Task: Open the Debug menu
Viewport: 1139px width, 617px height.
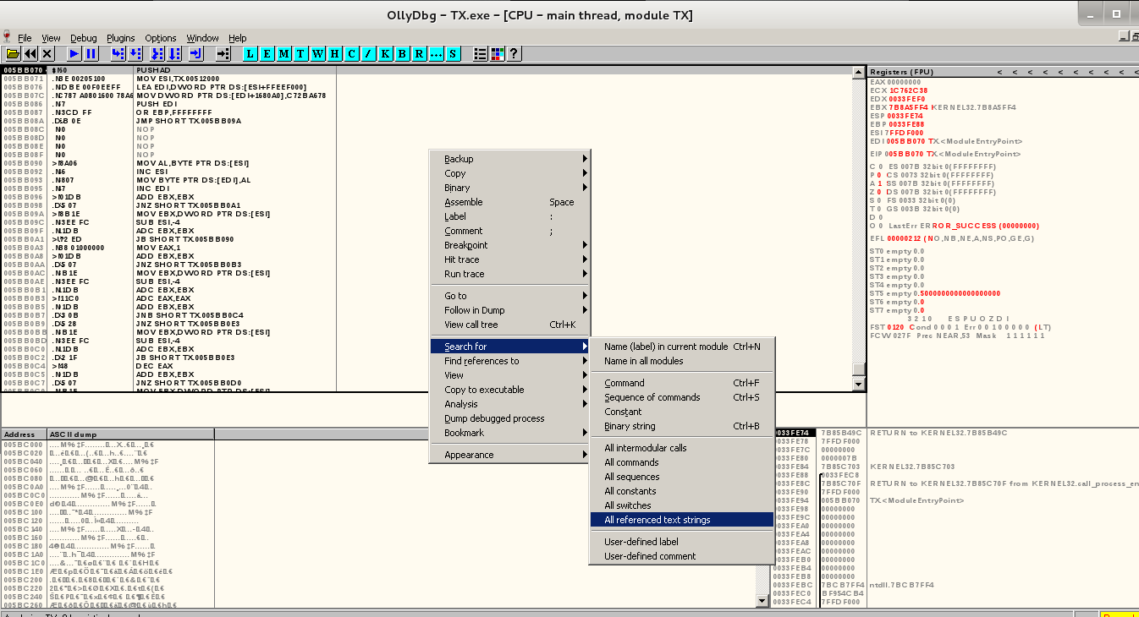Action: [83, 38]
